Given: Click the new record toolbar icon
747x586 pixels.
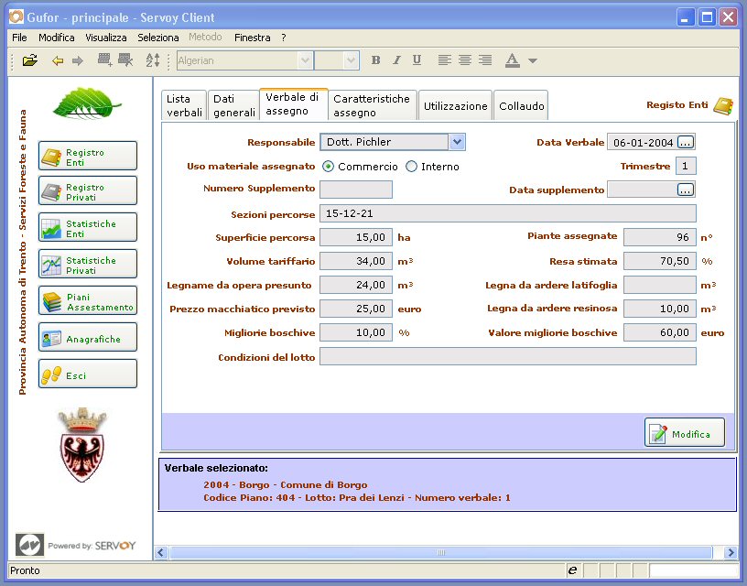Looking at the screenshot, I should click(x=104, y=60).
